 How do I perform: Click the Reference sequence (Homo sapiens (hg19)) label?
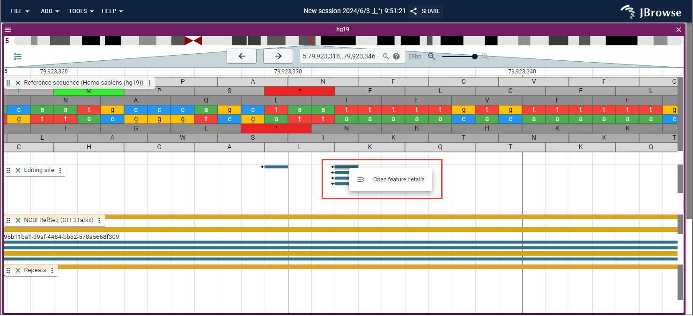point(84,83)
